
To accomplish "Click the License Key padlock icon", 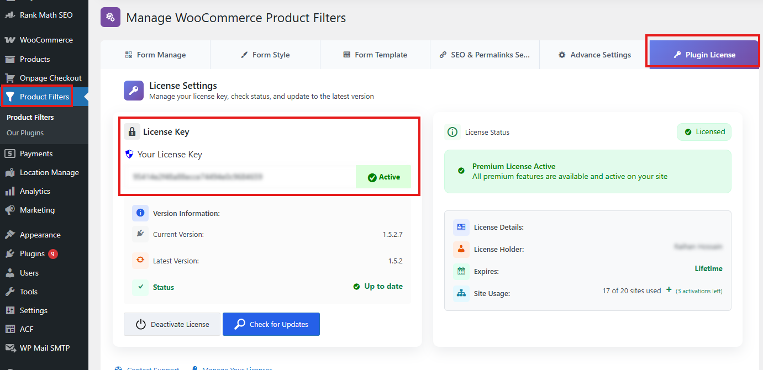I will [x=131, y=131].
